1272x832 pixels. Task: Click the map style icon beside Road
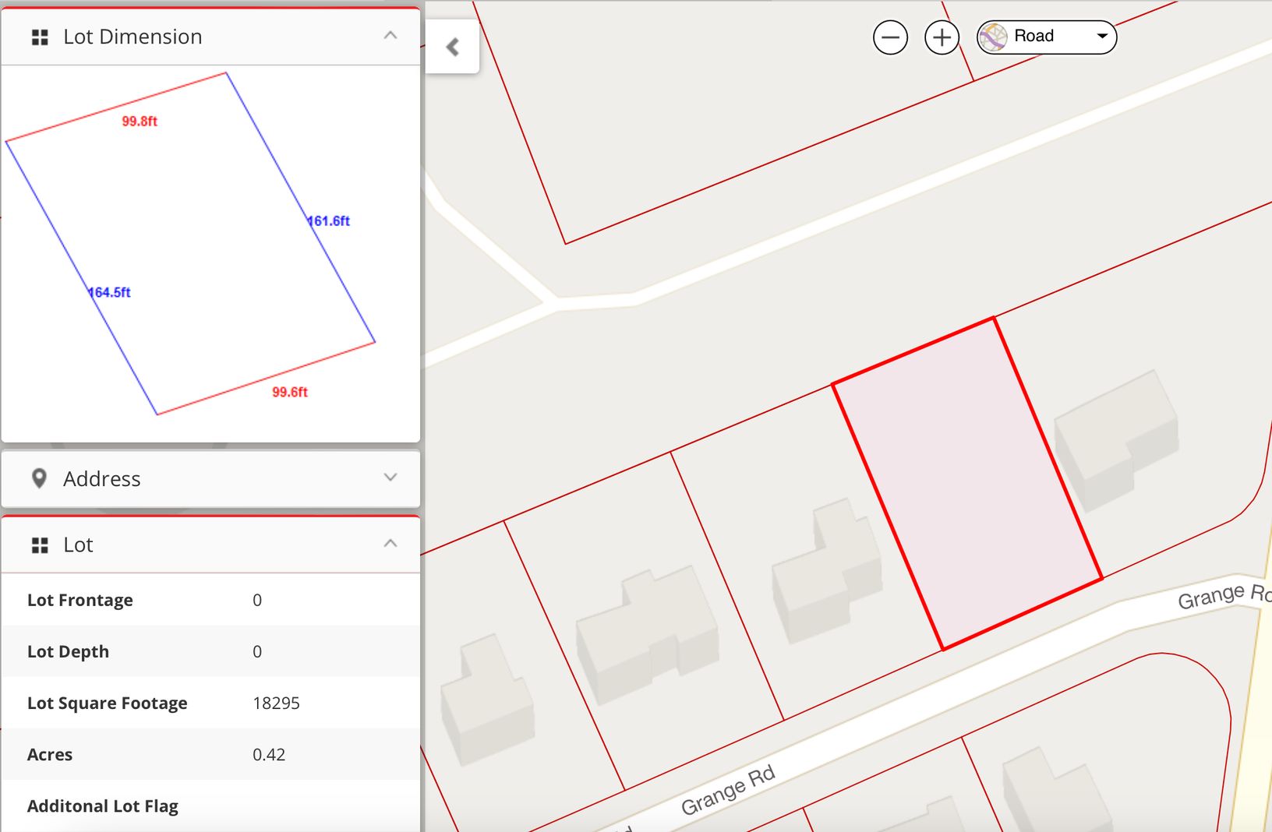coord(993,37)
